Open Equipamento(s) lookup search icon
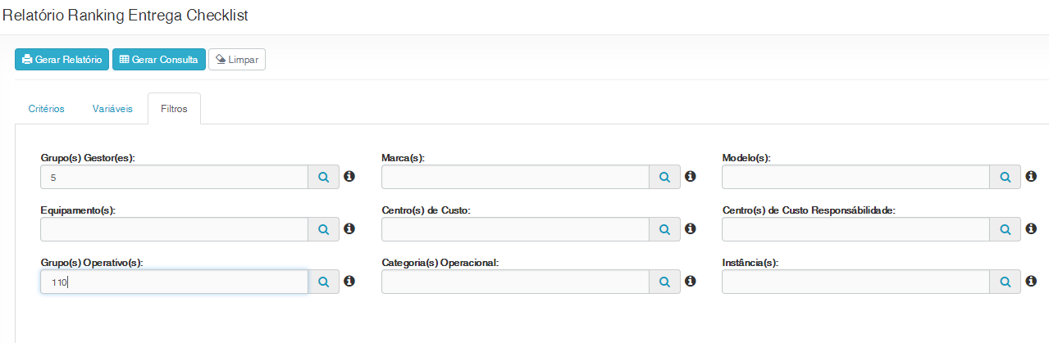 click(x=324, y=229)
